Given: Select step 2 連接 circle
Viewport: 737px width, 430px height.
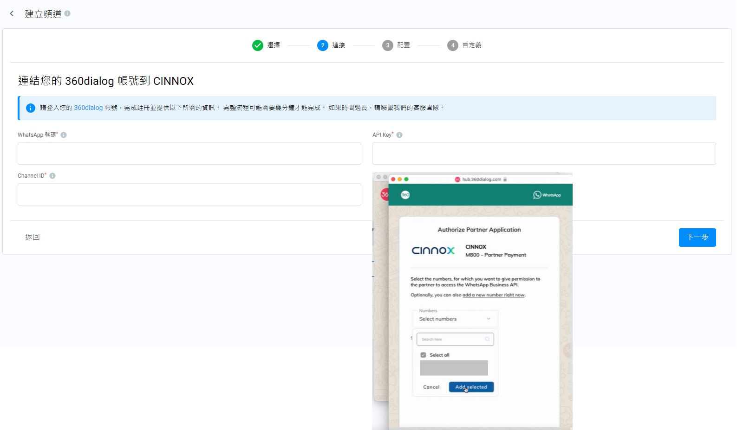Looking at the screenshot, I should point(323,45).
